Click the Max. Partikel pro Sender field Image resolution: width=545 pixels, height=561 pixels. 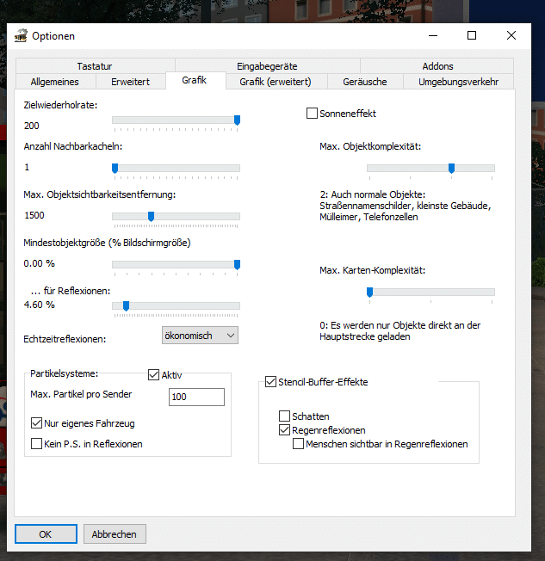(x=196, y=397)
